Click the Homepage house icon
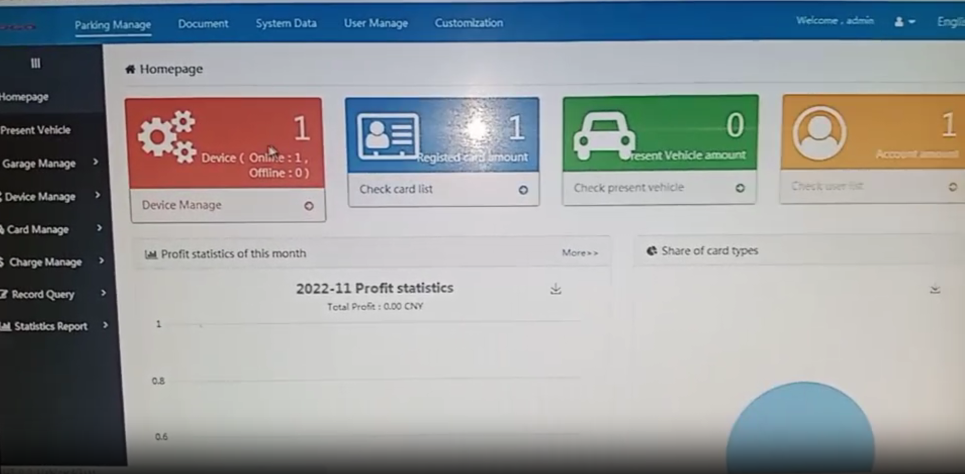This screenshot has width=965, height=474. 130,69
